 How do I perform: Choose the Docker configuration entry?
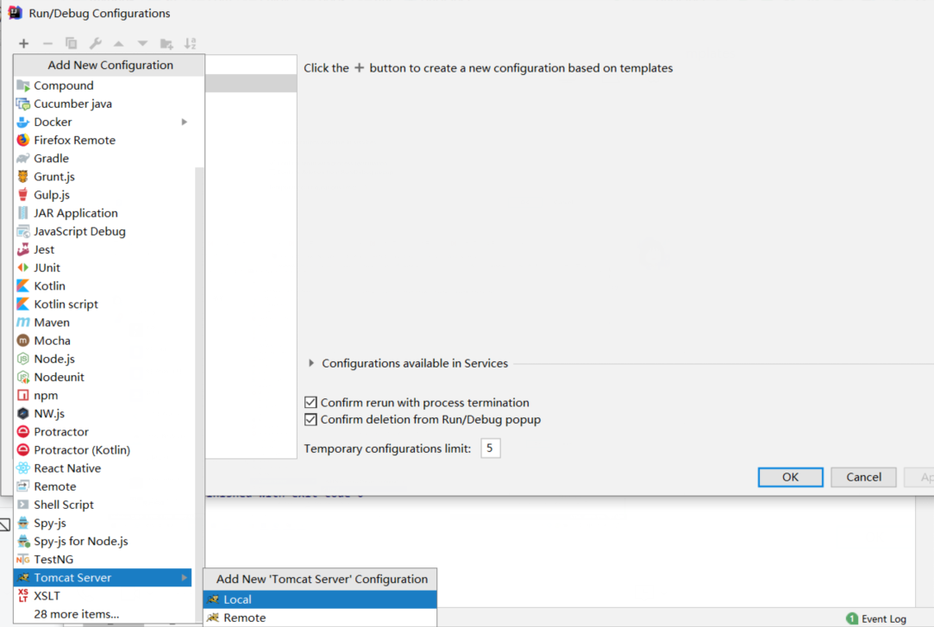tap(104, 122)
